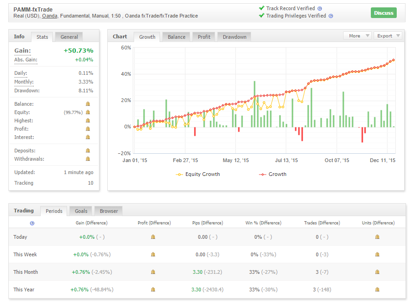This screenshot has width=412, height=302.
Task: Open the More dropdown in chart panel
Action: 357,36
